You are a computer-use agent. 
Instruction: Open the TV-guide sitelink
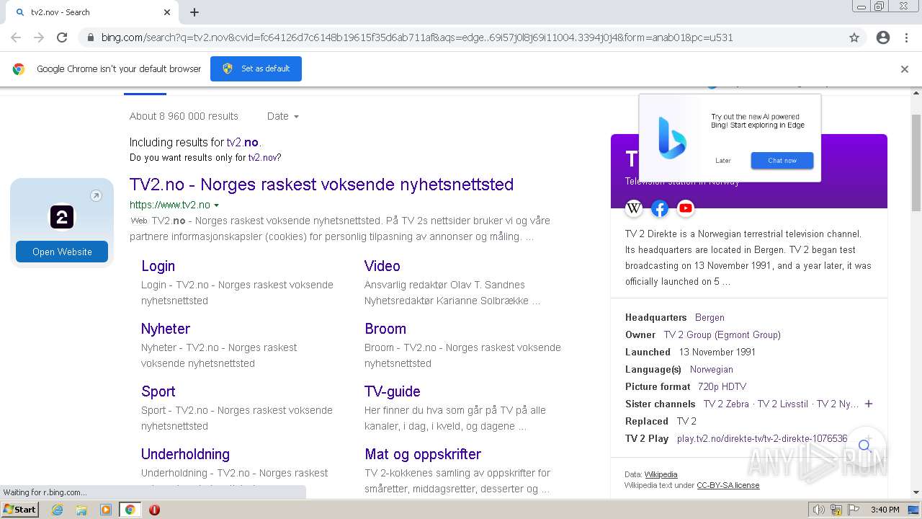[392, 391]
